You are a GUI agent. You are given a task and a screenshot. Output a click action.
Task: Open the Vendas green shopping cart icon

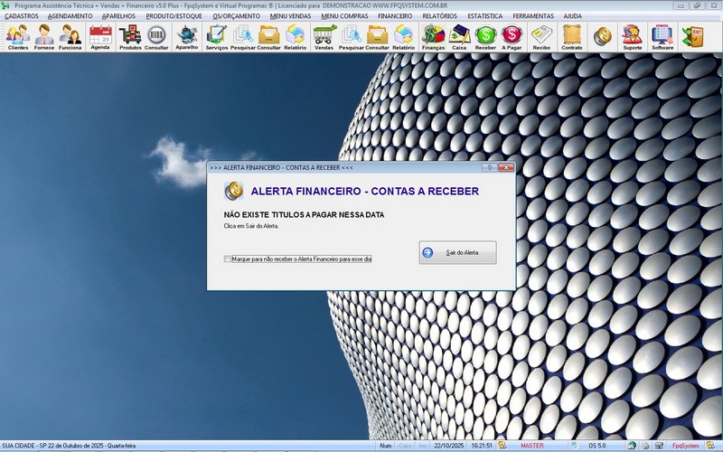click(x=324, y=37)
